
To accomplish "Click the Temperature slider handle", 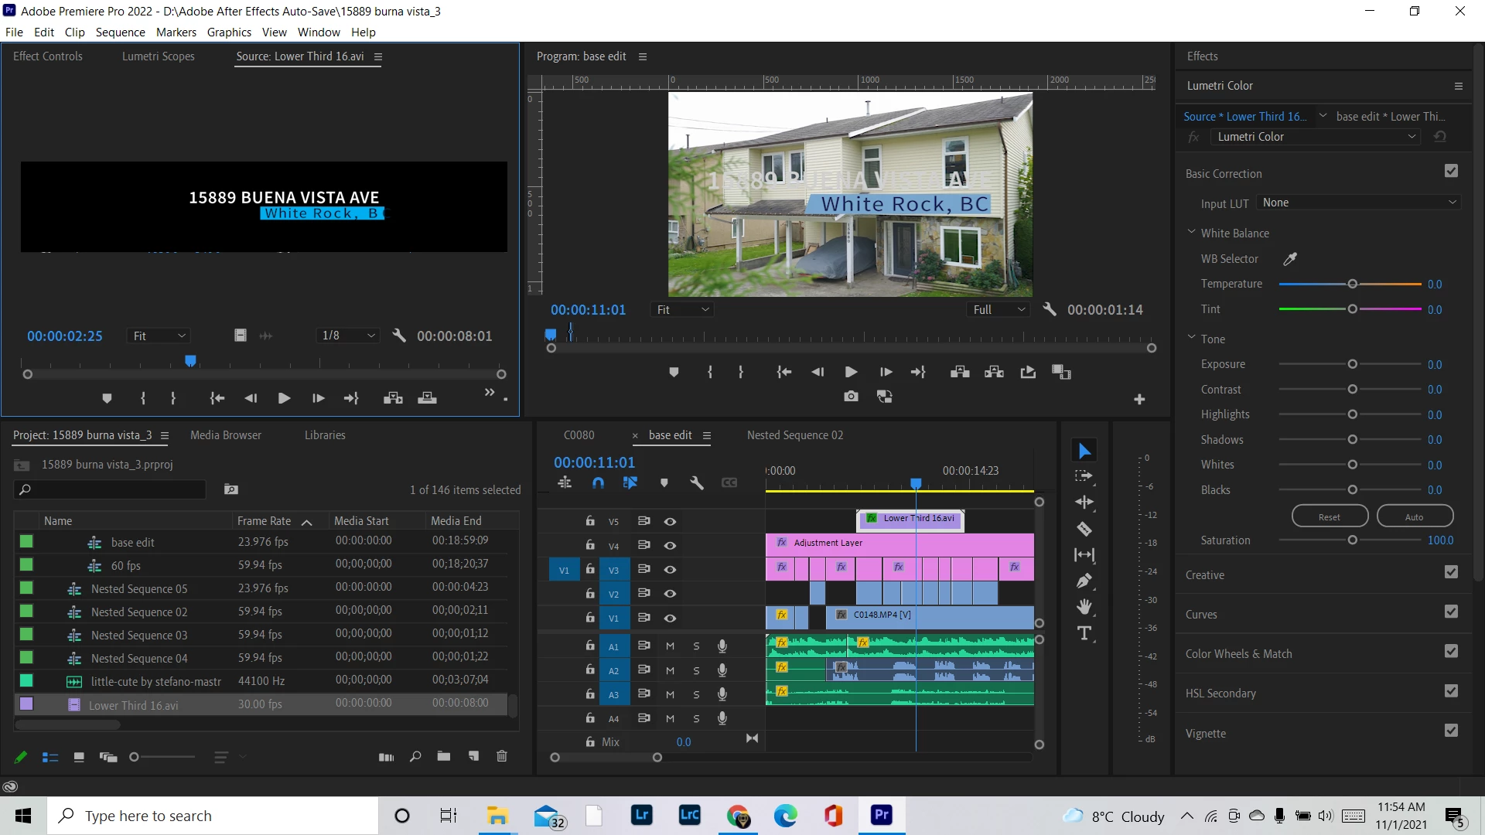I will [1352, 285].
